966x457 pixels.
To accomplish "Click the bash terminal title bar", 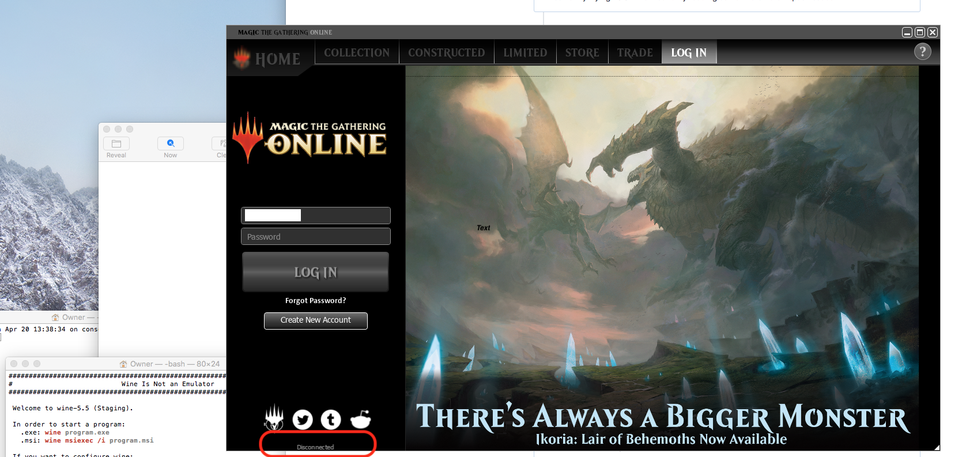I will tap(115, 364).
